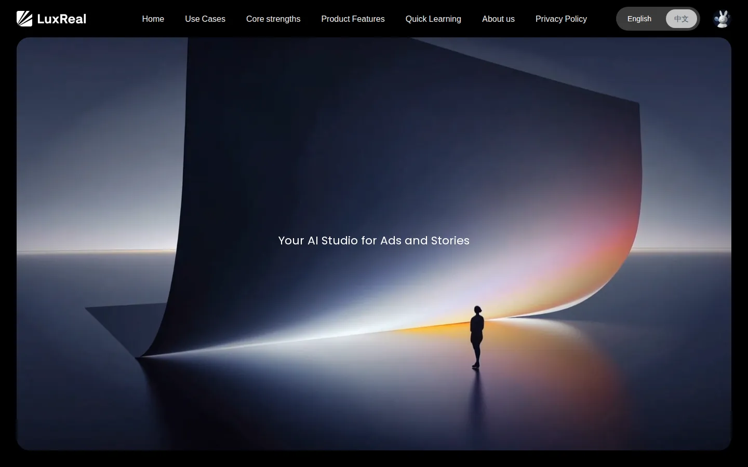Image resolution: width=748 pixels, height=467 pixels.
Task: Switch language to 中文
Action: (x=682, y=19)
